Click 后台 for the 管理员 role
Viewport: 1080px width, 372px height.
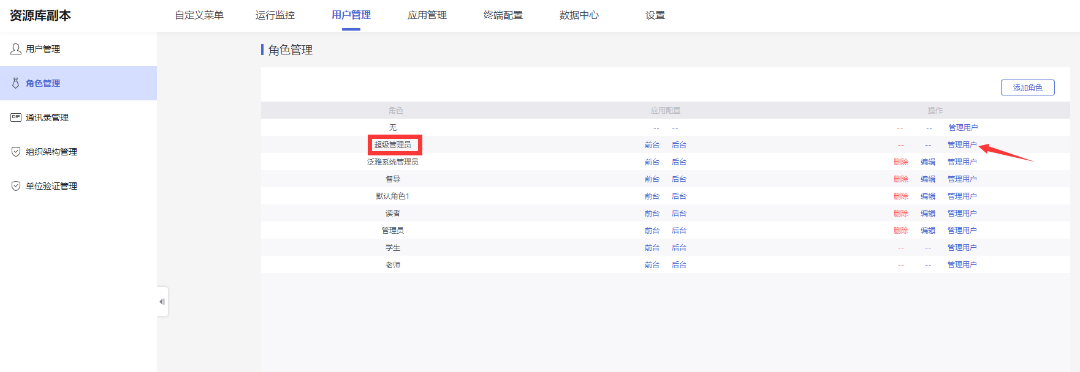point(679,231)
